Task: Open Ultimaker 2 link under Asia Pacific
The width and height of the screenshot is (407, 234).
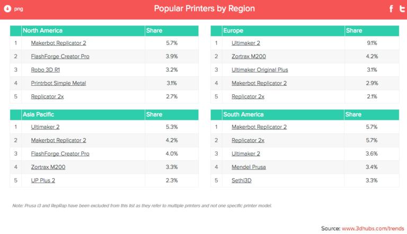Action: tap(45, 127)
